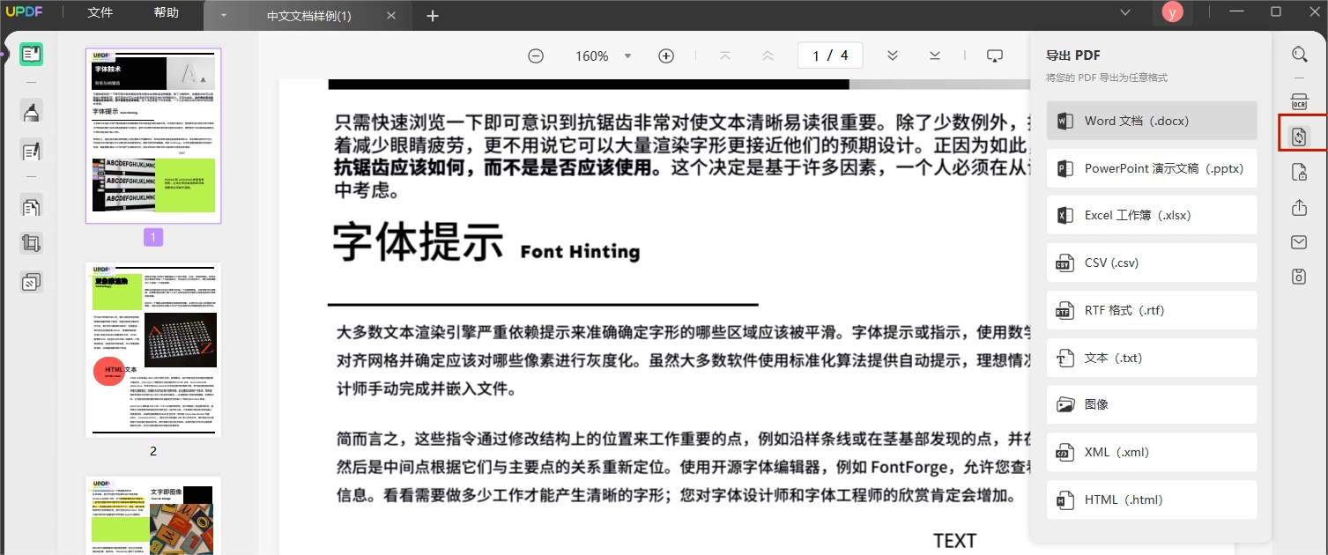This screenshot has width=1328, height=555.
Task: Click the OCR recognize text icon
Action: pos(1299,101)
